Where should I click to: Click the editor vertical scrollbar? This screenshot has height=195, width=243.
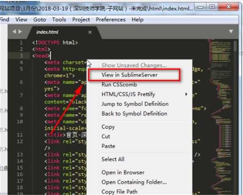(x=235, y=117)
